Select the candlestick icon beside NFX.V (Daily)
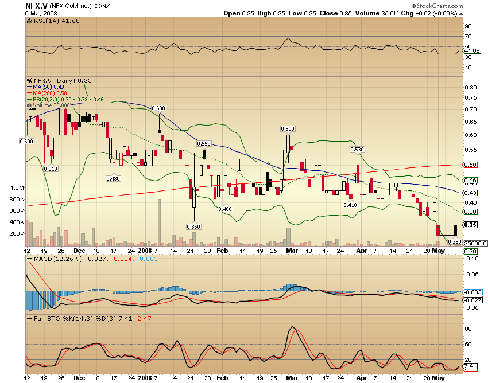Screen dimensions: 488x383 pos(28,81)
